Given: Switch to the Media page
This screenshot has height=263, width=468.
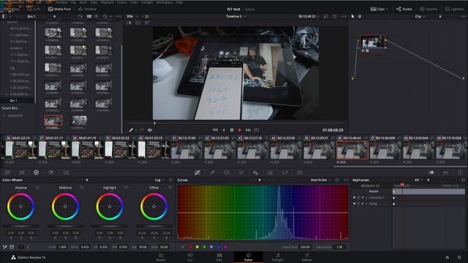Looking at the screenshot, I should click(x=161, y=257).
